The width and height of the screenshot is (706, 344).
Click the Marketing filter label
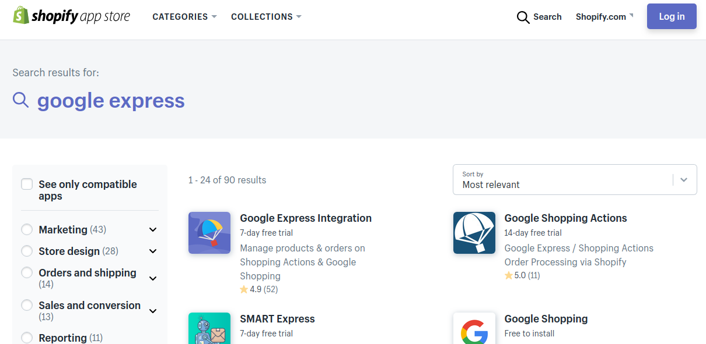click(72, 229)
